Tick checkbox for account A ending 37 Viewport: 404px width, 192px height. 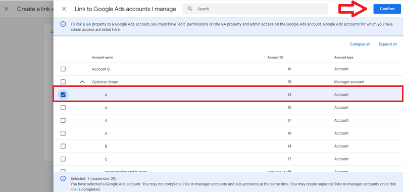pos(63,120)
